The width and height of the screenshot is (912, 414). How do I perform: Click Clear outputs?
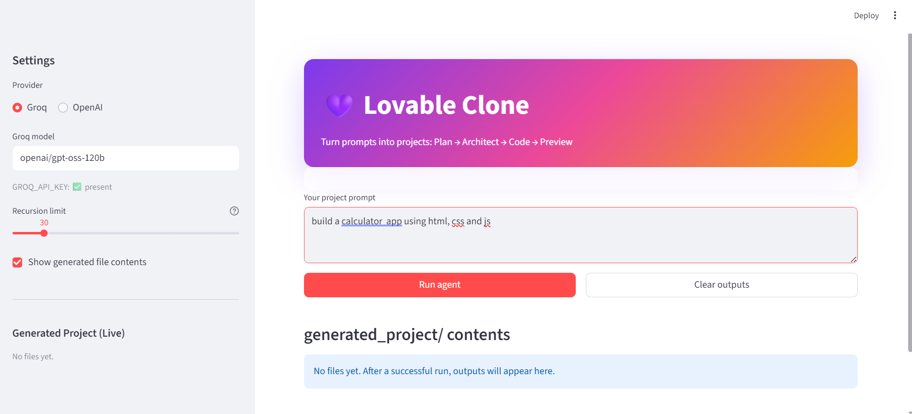(x=721, y=284)
